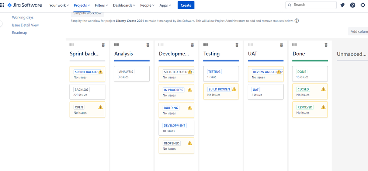Open the notifications bell icon
Image resolution: width=368 pixels, height=171 pixels.
point(343,5)
